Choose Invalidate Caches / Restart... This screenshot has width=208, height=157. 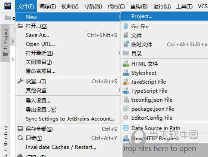point(61,147)
